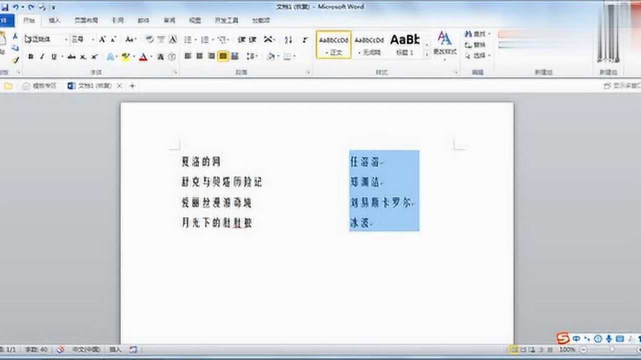
Task: Apply red font color
Action: click(x=143, y=56)
